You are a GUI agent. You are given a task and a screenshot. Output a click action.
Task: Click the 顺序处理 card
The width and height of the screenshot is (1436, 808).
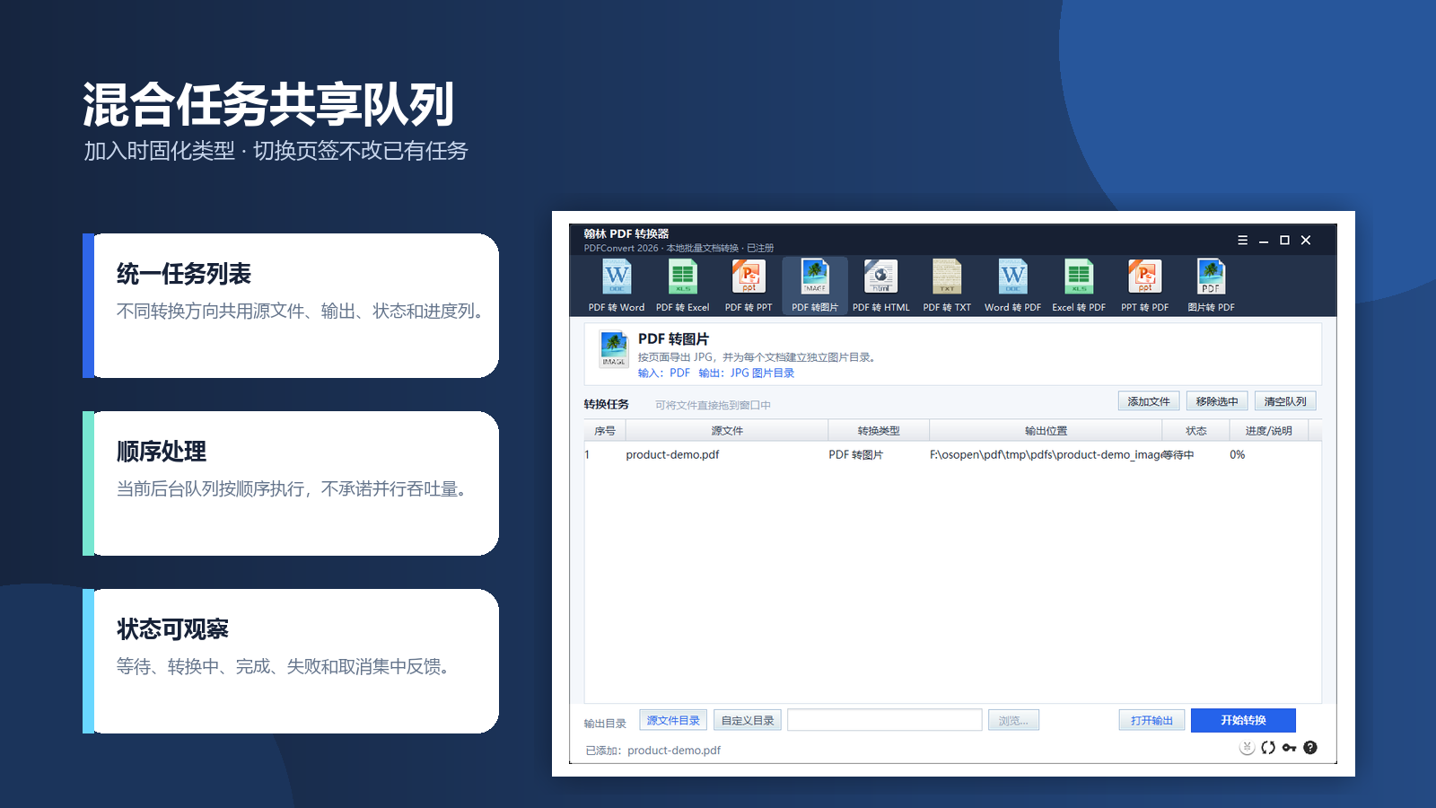291,483
